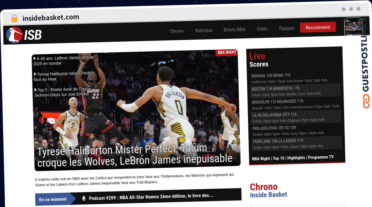The image size is (372, 207).
Task: Click the Coffey 26pts stats line
Action: tap(288, 120)
